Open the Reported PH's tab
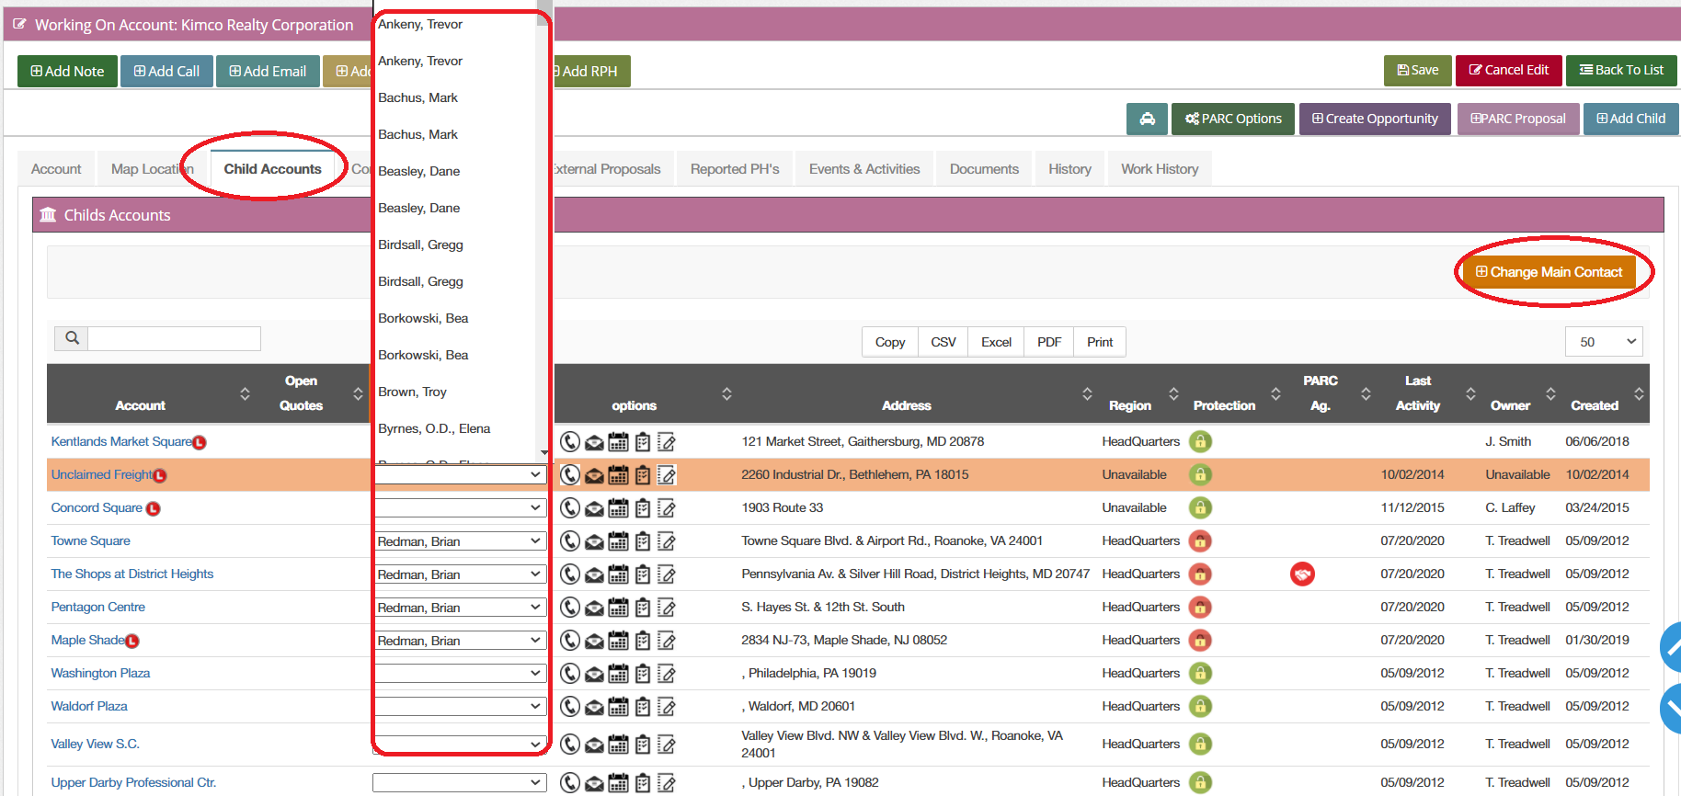The image size is (1681, 796). [x=735, y=169]
